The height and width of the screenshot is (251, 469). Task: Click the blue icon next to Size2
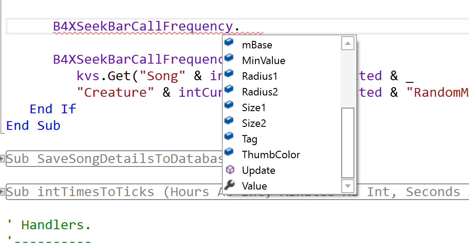pyautogui.click(x=229, y=122)
